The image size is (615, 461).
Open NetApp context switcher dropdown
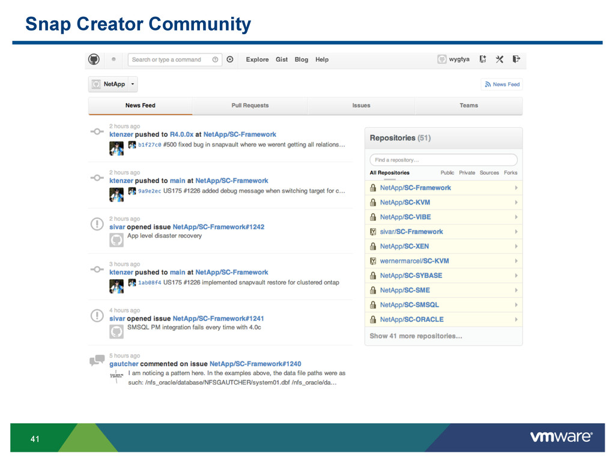click(x=113, y=84)
